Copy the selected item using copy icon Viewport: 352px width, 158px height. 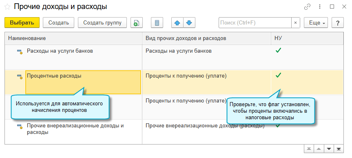coord(137,23)
